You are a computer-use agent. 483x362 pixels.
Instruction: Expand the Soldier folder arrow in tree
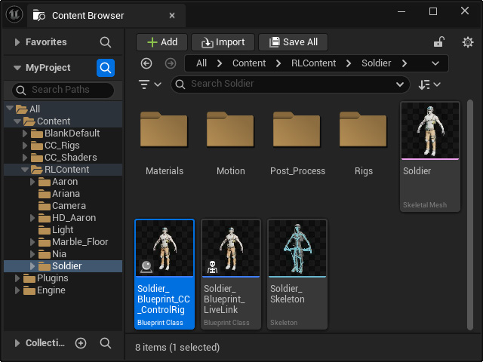click(32, 266)
